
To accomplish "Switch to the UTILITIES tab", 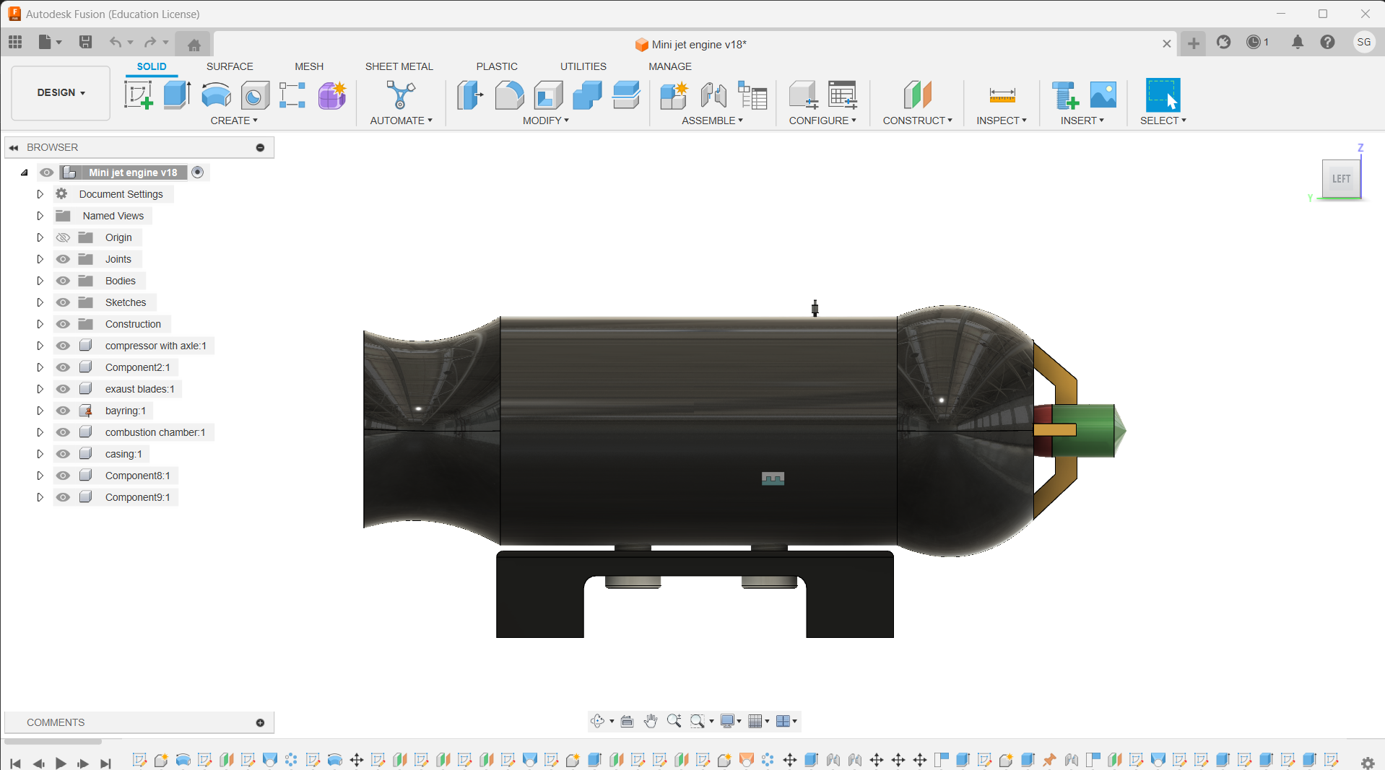I will click(x=583, y=66).
